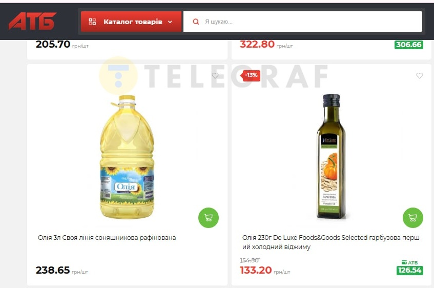Focus the Я шукаю search field

pos(302,22)
